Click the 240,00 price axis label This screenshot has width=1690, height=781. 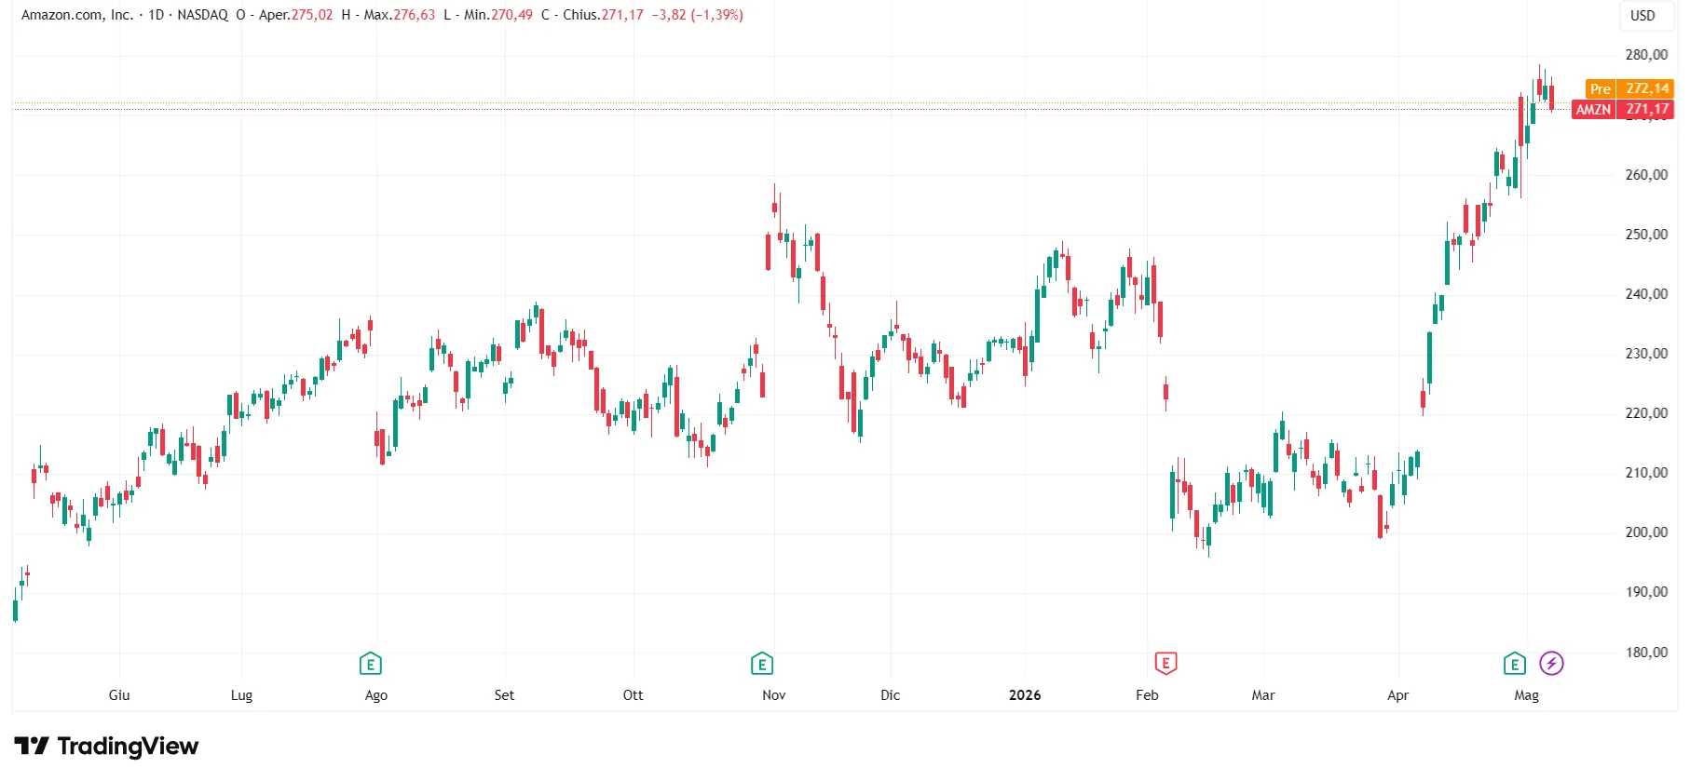pyautogui.click(x=1646, y=294)
